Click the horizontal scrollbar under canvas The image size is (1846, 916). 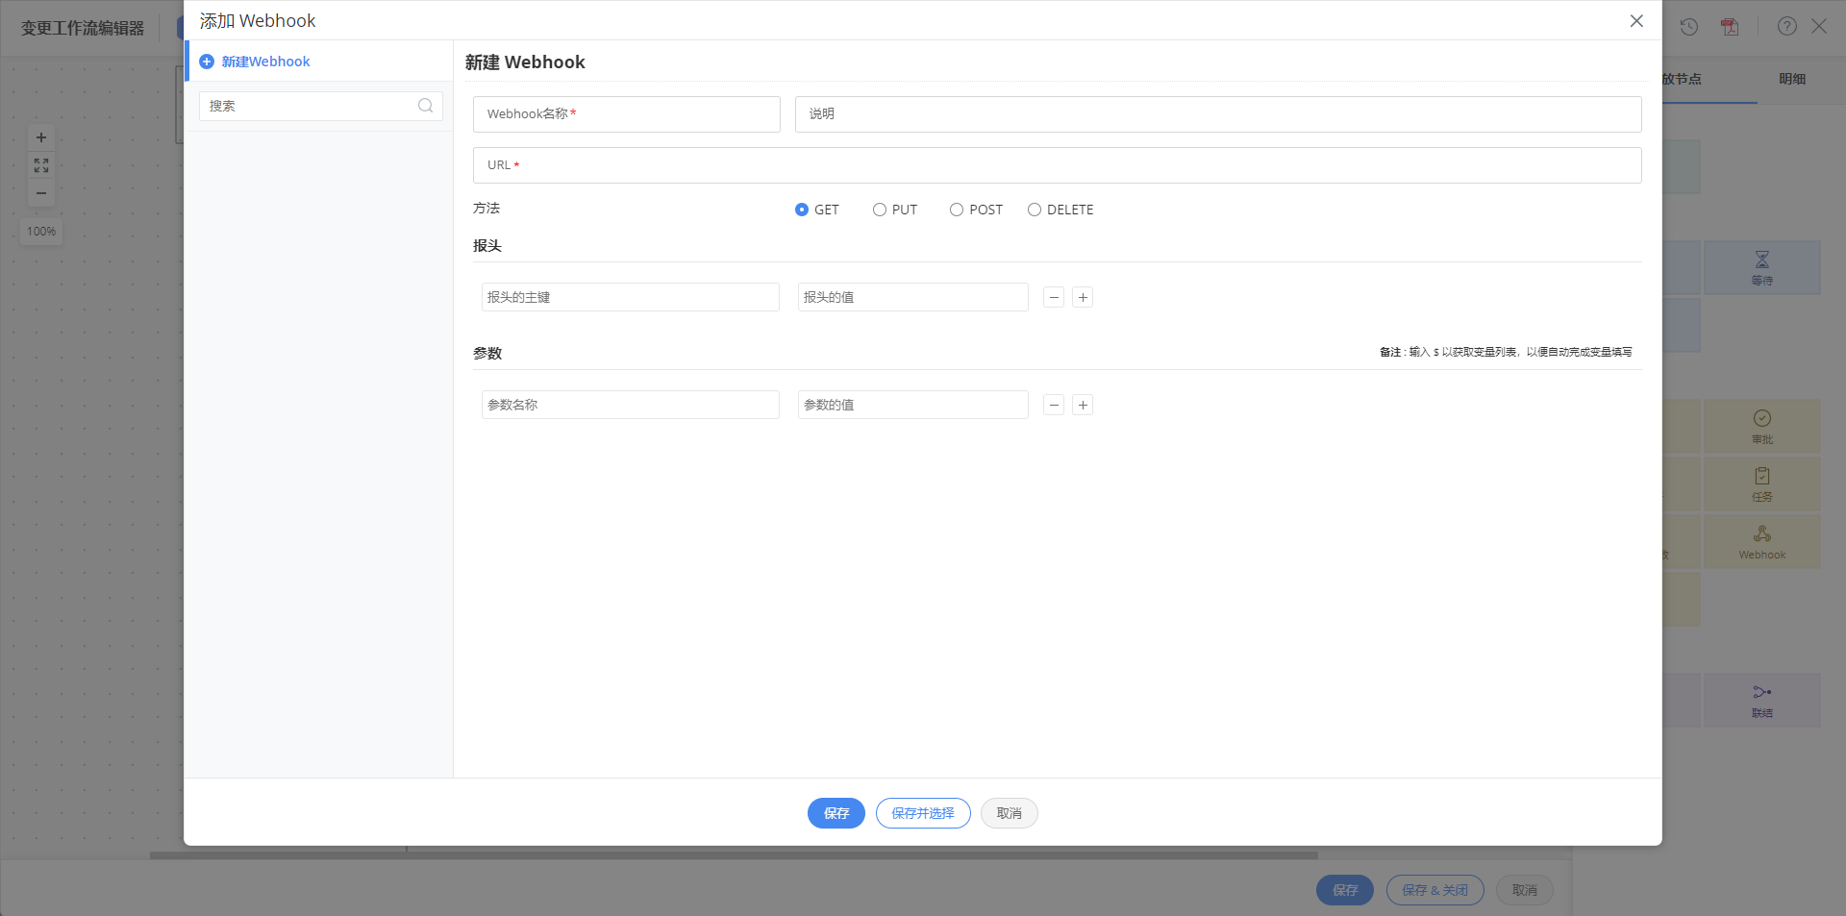[734, 855]
